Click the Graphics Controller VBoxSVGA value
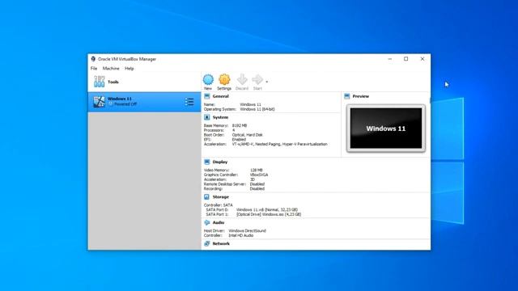The width and height of the screenshot is (518, 291). pyautogui.click(x=259, y=175)
